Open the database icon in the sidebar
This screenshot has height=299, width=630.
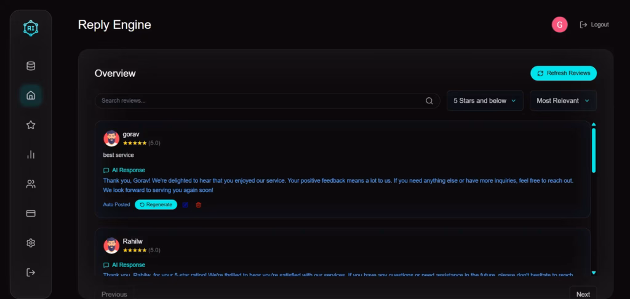(31, 66)
